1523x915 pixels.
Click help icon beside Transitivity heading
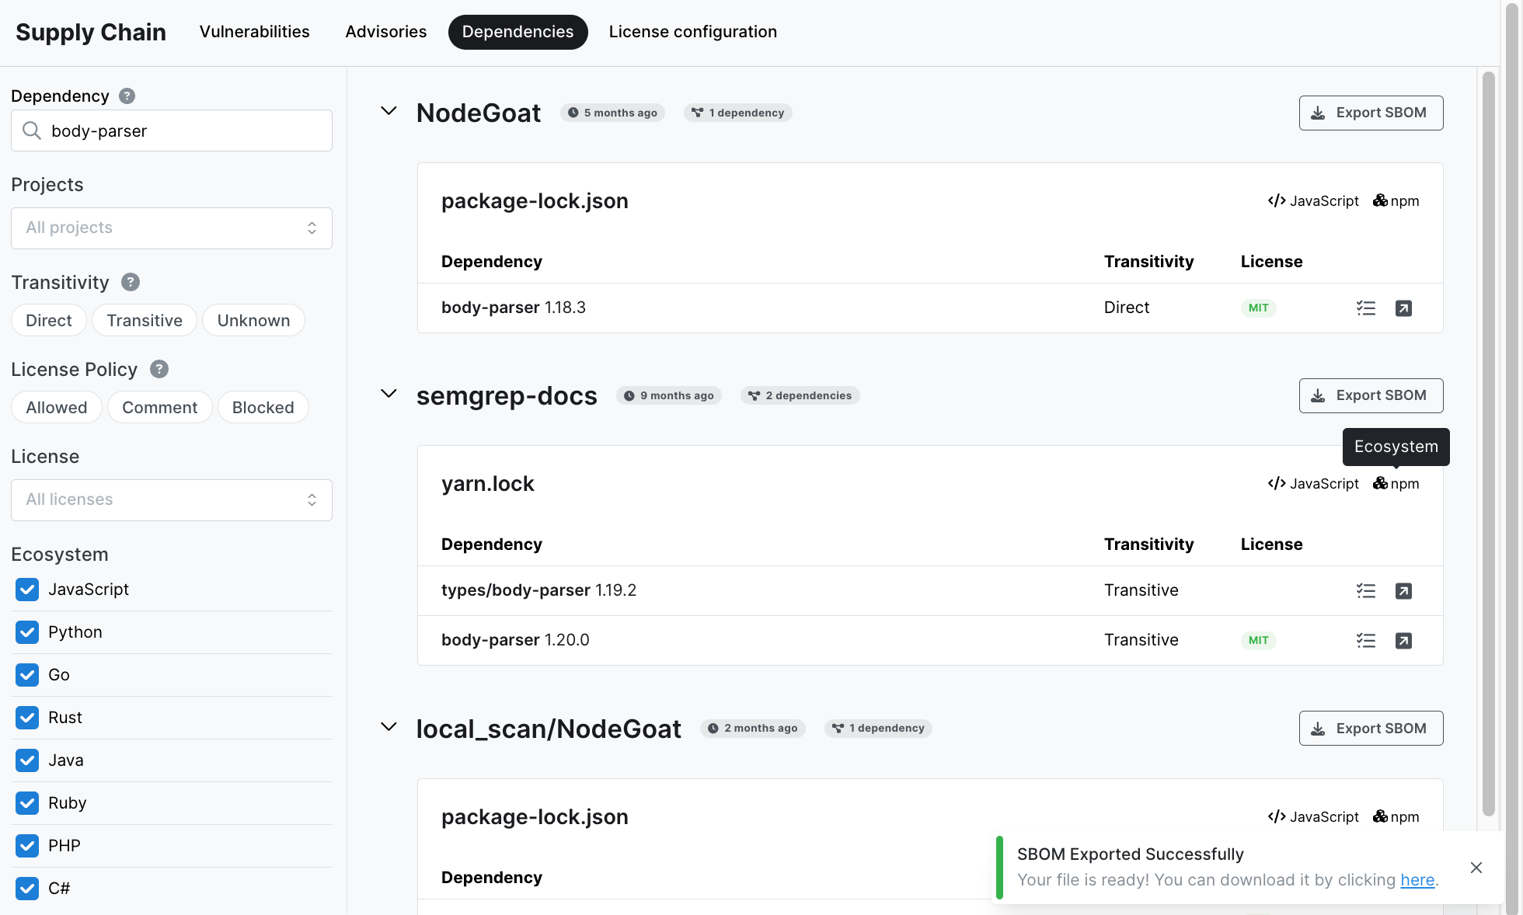click(x=131, y=282)
